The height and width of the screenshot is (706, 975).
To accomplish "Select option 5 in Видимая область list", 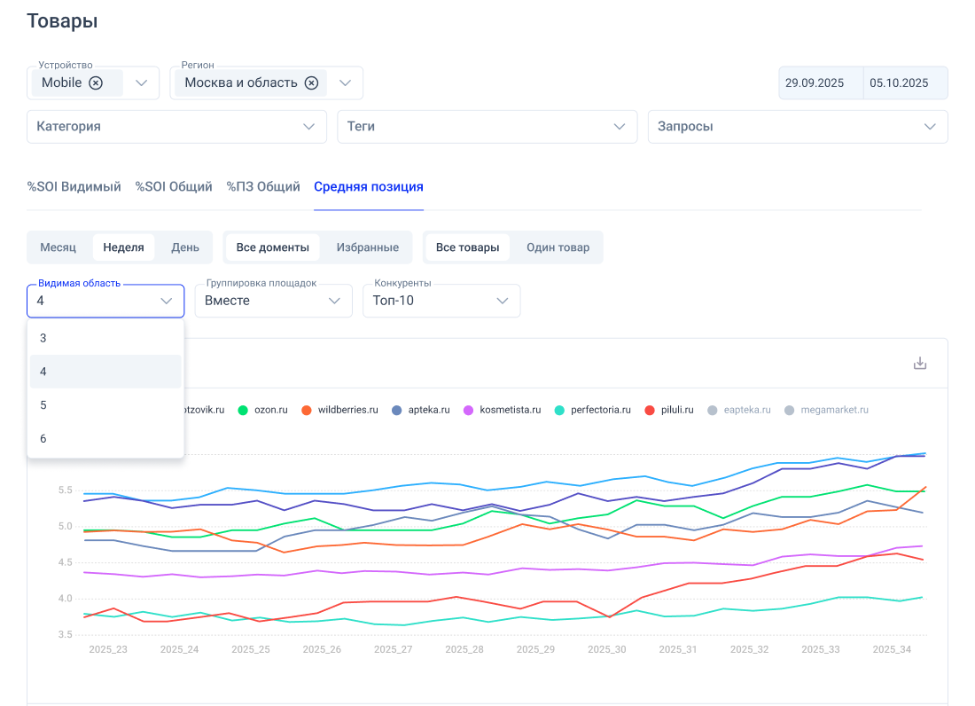I will (x=43, y=405).
